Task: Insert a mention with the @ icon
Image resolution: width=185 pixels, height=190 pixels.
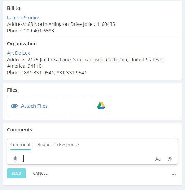Action: point(170,159)
